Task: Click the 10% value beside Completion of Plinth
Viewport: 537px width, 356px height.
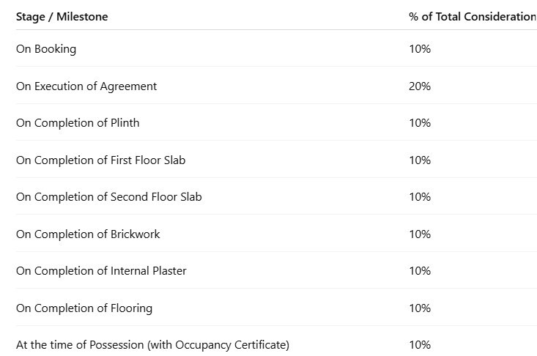Action: coord(420,123)
